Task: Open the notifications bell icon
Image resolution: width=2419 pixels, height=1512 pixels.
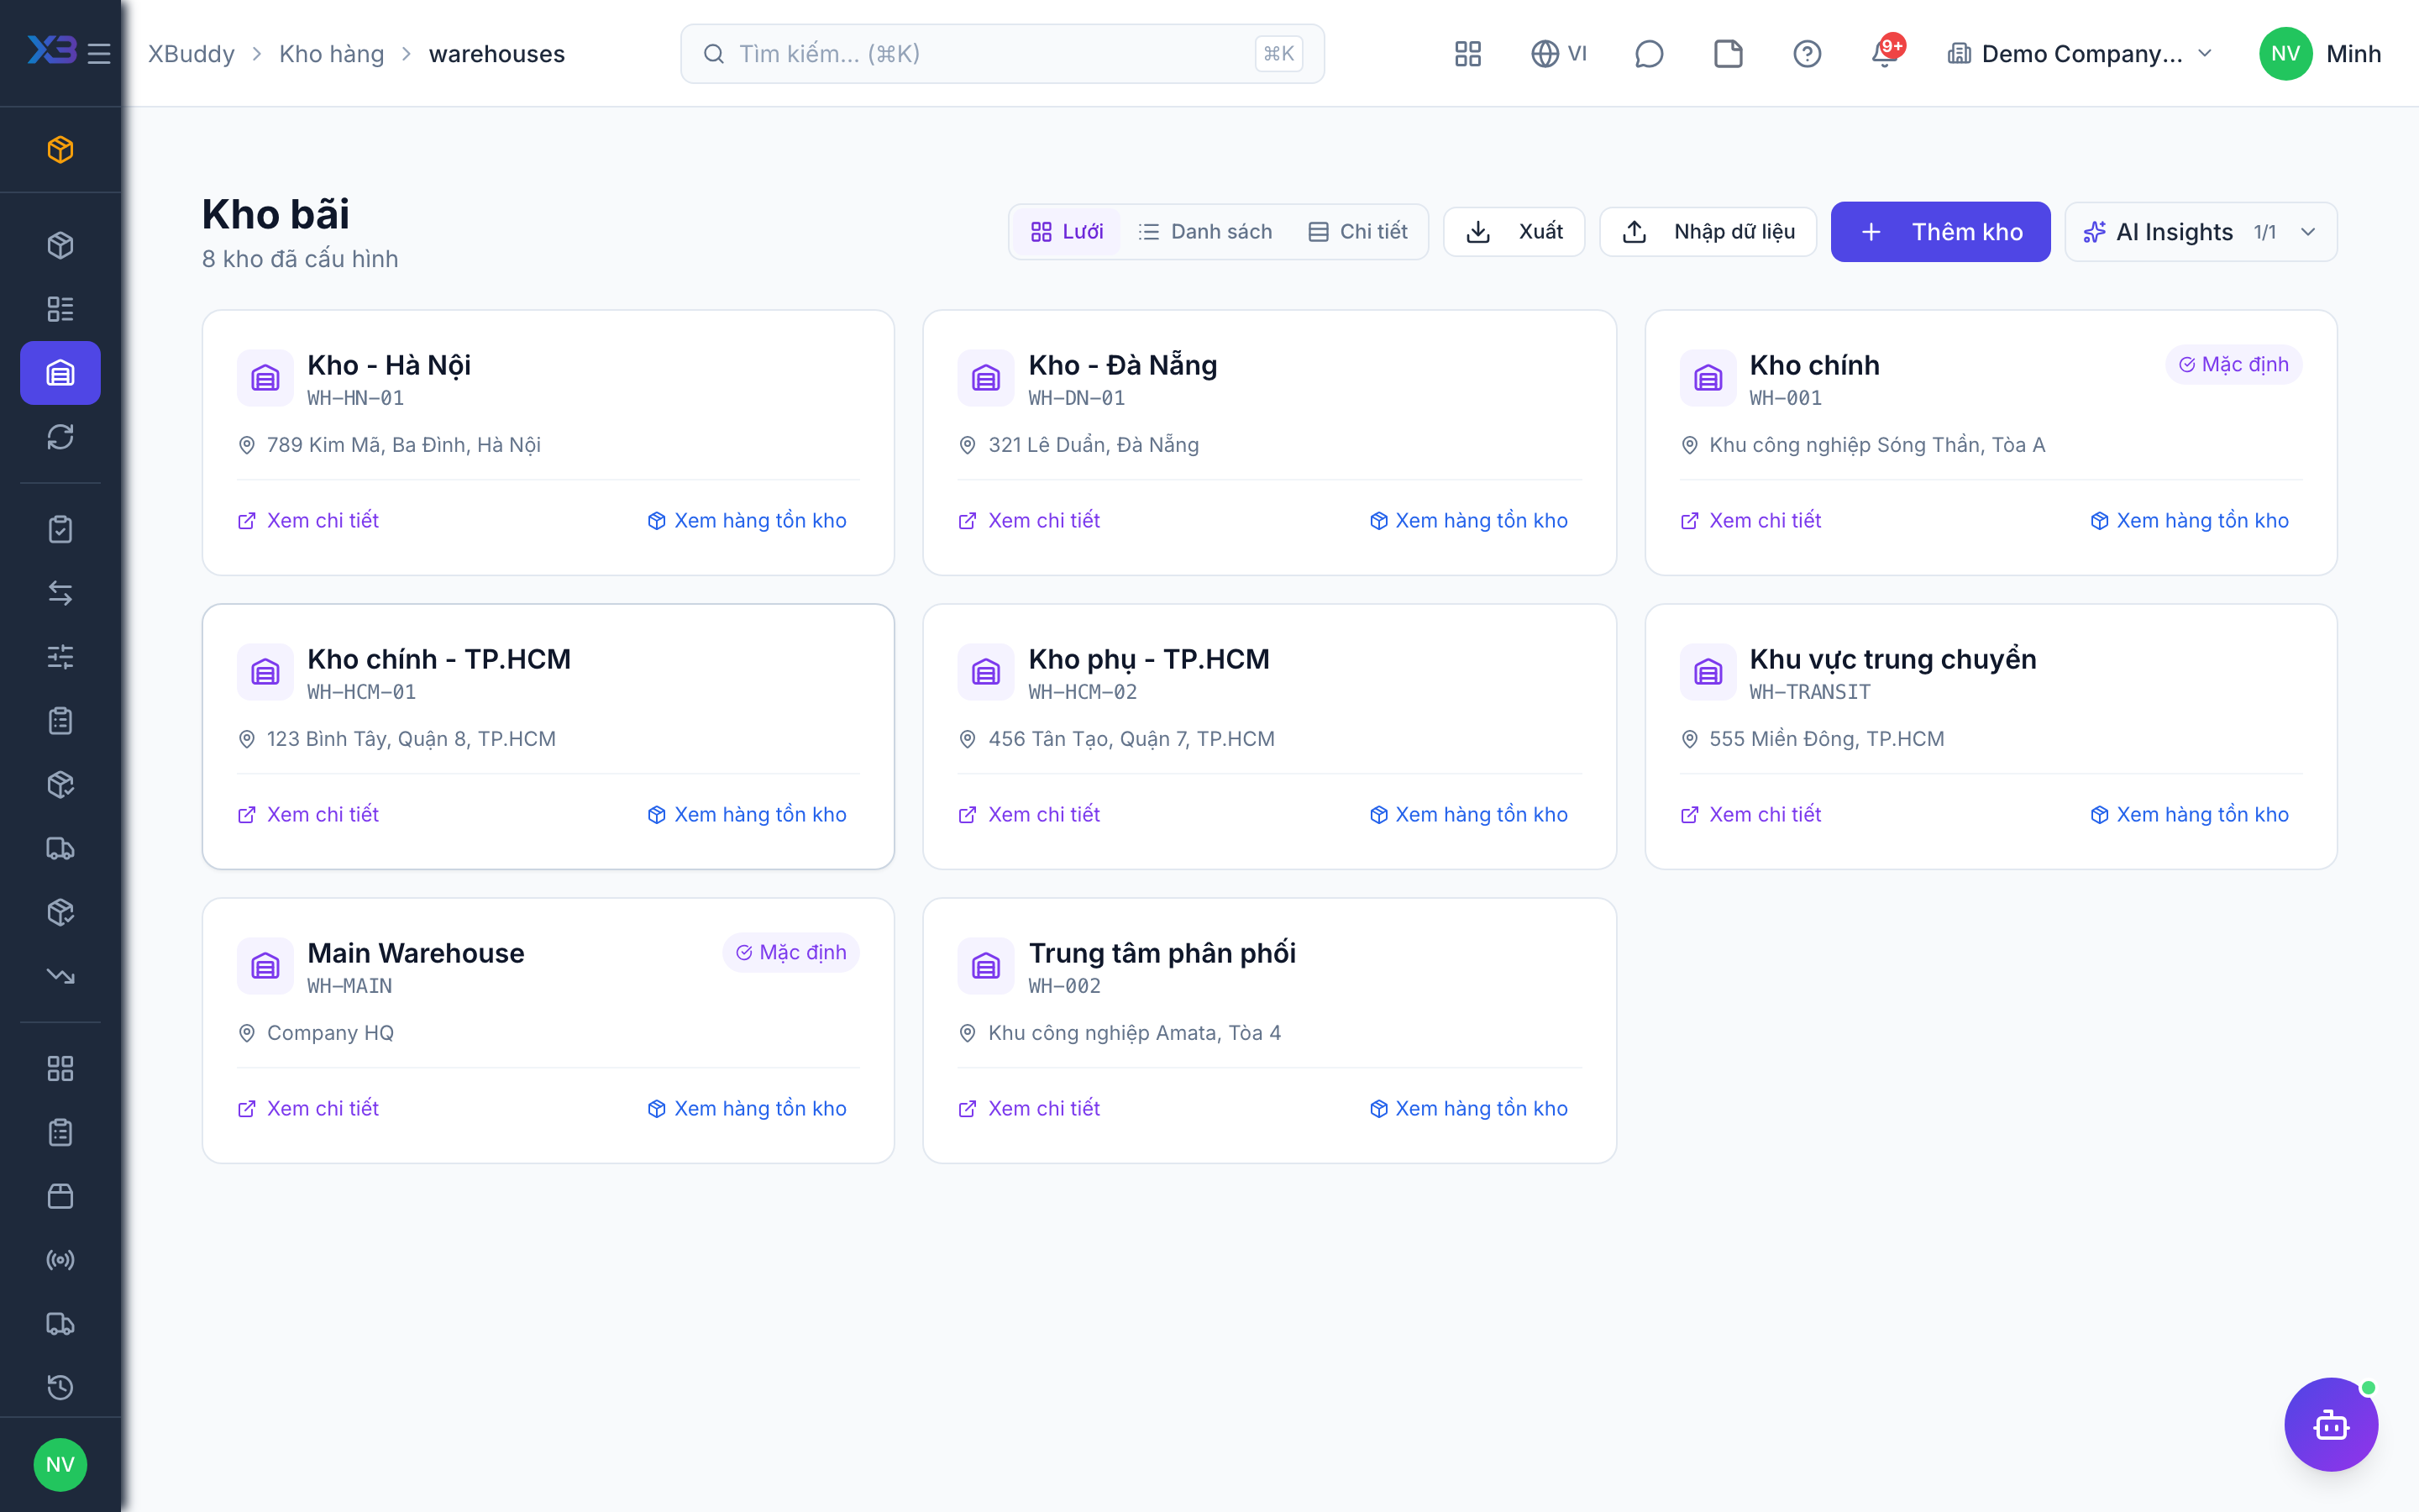Action: coord(1885,53)
